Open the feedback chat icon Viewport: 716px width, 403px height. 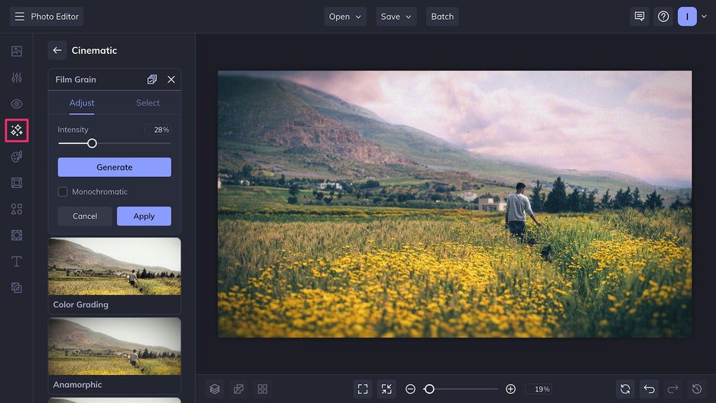coord(639,17)
